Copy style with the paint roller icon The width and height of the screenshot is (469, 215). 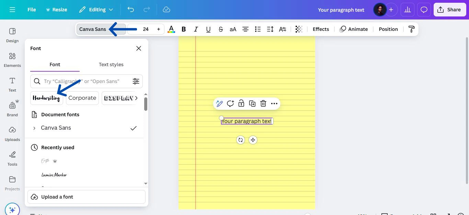tap(411, 29)
